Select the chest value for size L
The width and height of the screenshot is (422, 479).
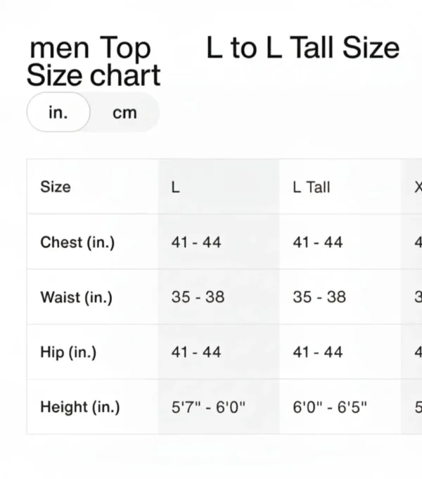point(196,242)
